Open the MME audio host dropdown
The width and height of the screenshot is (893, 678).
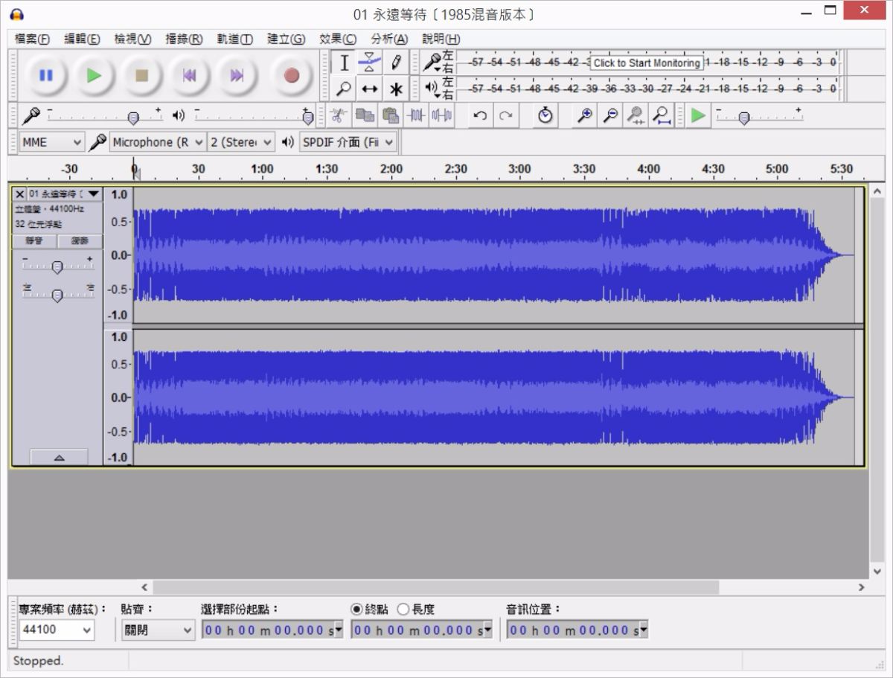tap(51, 142)
